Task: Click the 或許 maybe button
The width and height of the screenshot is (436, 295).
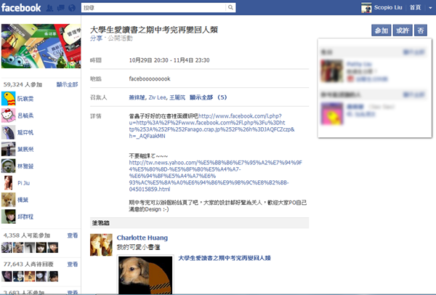Action: click(403, 31)
